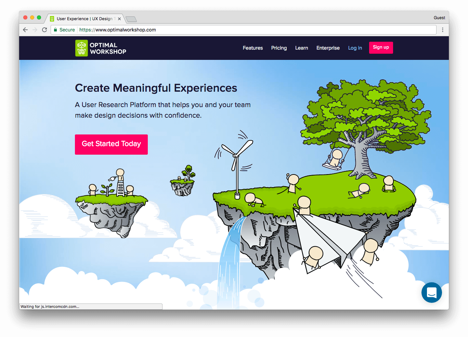Click the Get Started Today button

(111, 144)
